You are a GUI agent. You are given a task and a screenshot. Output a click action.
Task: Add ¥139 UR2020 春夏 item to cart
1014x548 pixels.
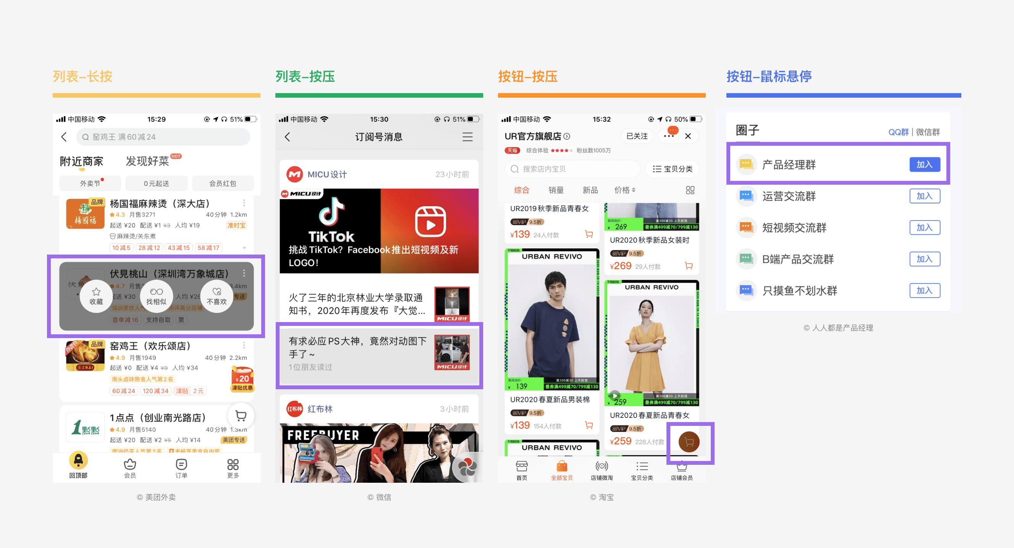click(589, 425)
